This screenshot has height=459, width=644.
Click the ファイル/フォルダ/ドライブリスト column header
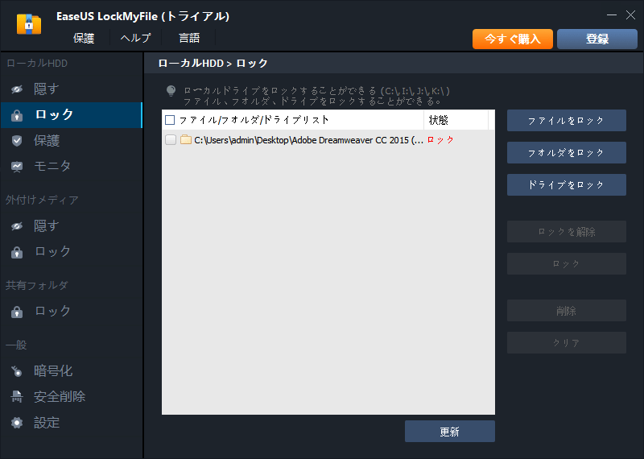click(293, 120)
